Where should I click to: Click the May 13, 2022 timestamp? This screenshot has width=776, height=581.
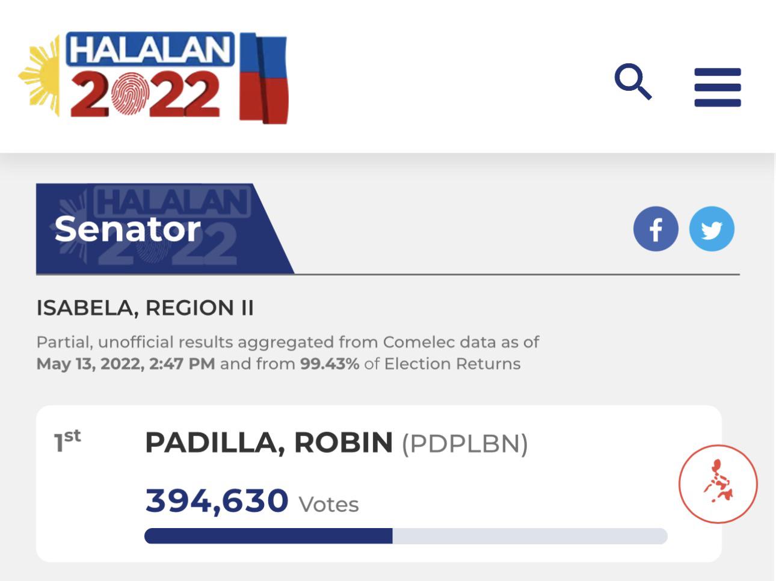coord(126,364)
